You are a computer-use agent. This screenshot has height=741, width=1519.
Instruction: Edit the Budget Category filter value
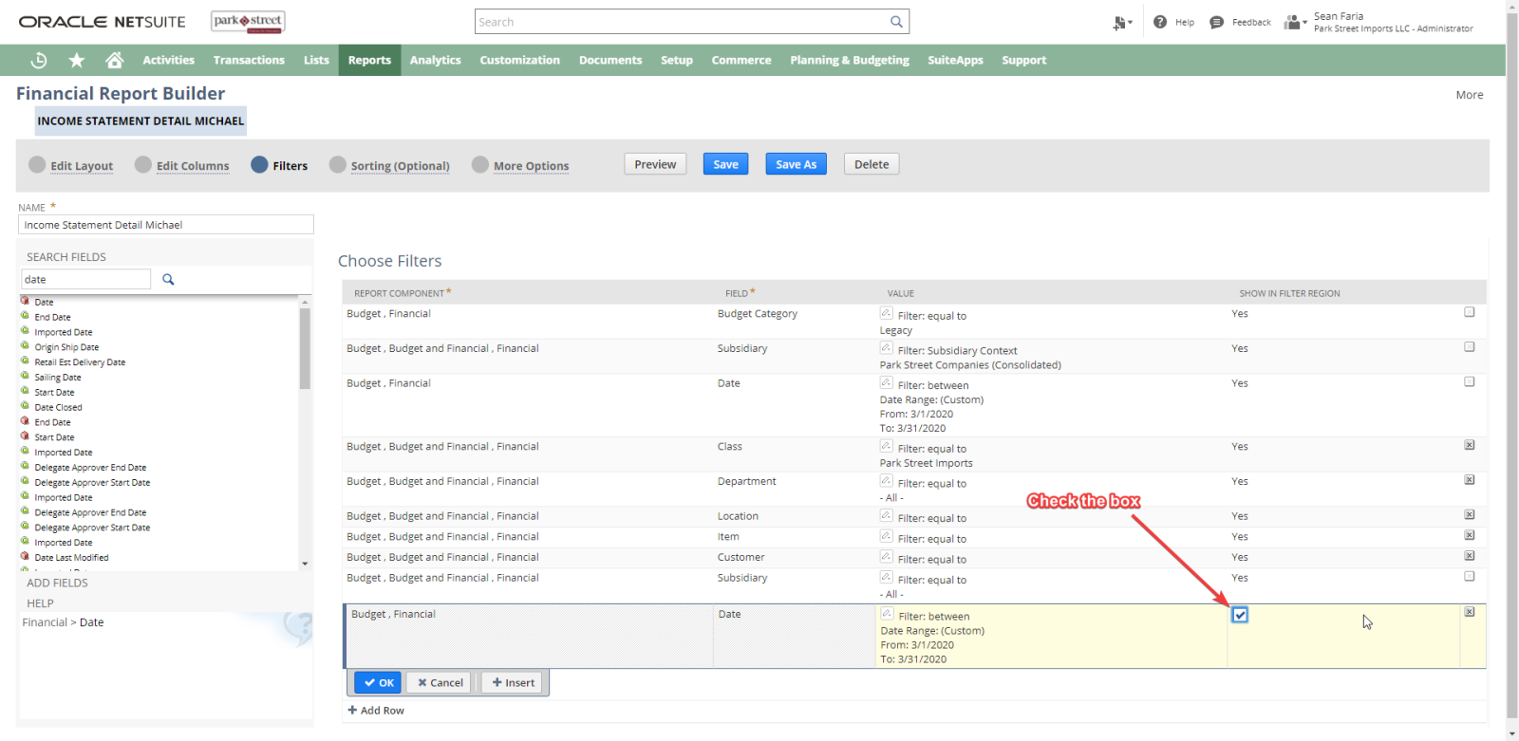[x=886, y=313]
